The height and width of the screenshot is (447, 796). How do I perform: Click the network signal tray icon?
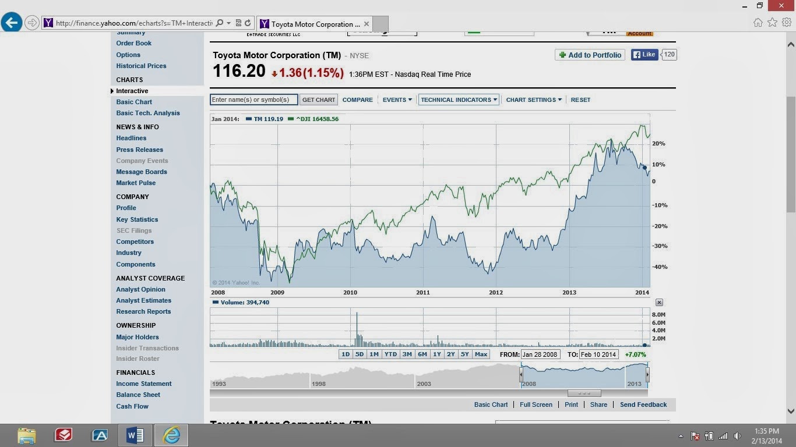click(723, 436)
